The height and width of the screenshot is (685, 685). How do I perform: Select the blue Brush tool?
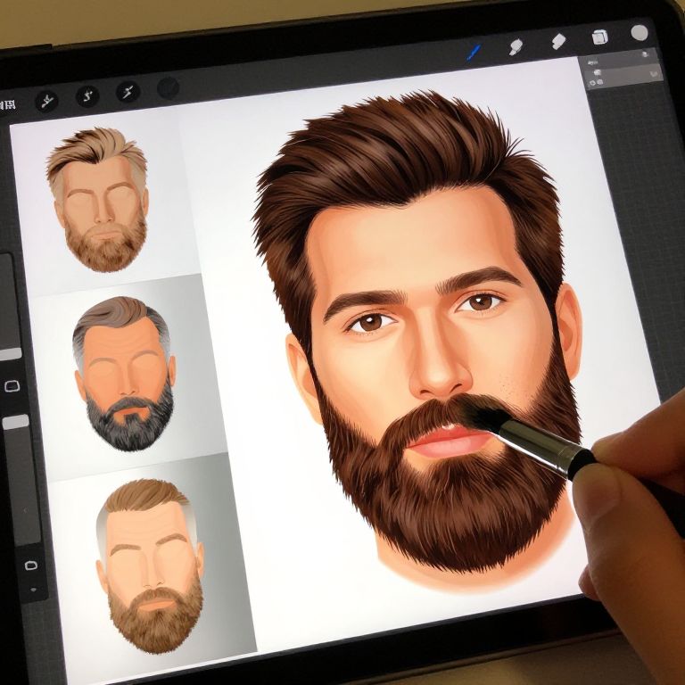coord(474,51)
